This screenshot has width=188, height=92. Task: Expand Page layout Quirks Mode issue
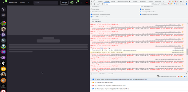point(91,89)
